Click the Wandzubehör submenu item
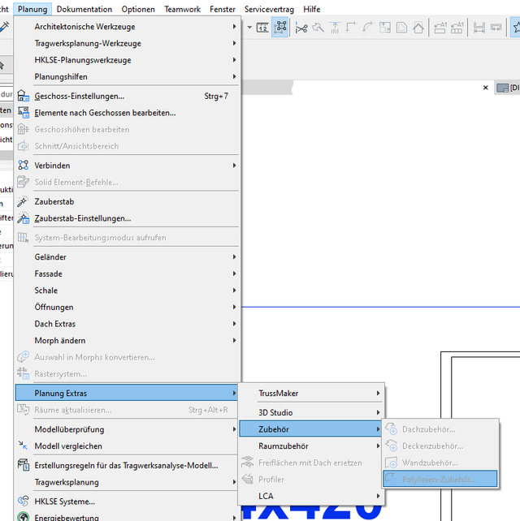Image resolution: width=520 pixels, height=521 pixels. [x=440, y=463]
